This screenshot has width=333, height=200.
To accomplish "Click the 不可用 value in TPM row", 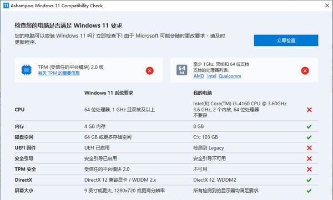I will pyautogui.click(x=200, y=169).
